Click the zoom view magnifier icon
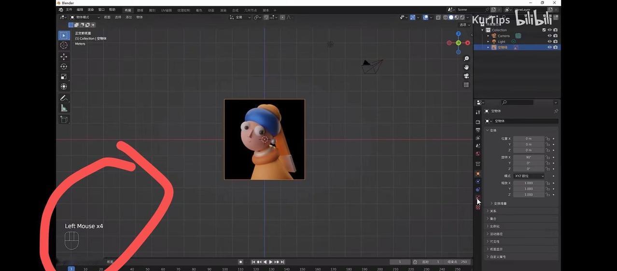617x271 pixels. 466,58
